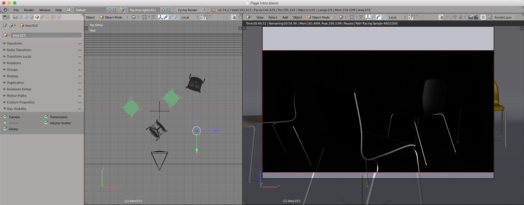
Task: Uncheck Camera ray visibility
Action: 5,117
